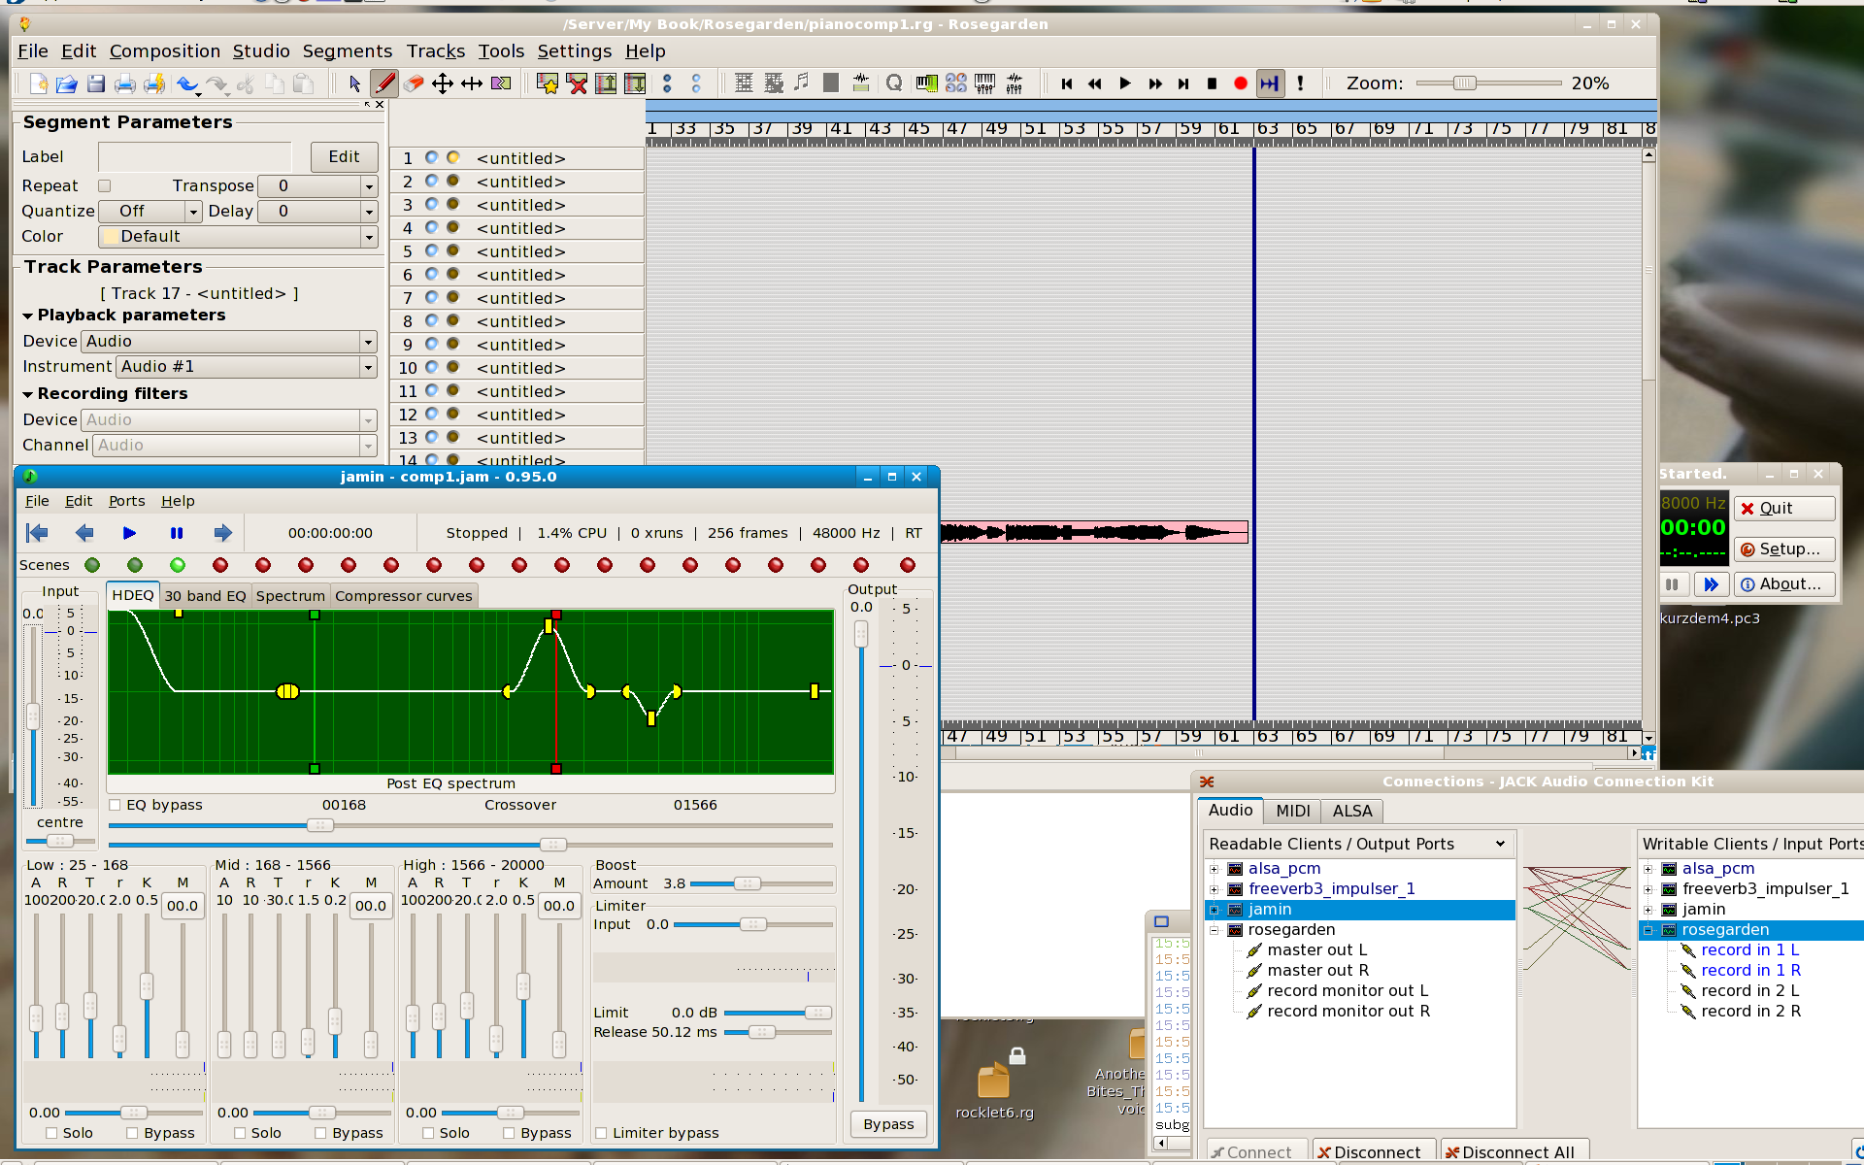Click print icon in Rosegarden toolbar
The width and height of the screenshot is (1864, 1165).
[x=124, y=84]
